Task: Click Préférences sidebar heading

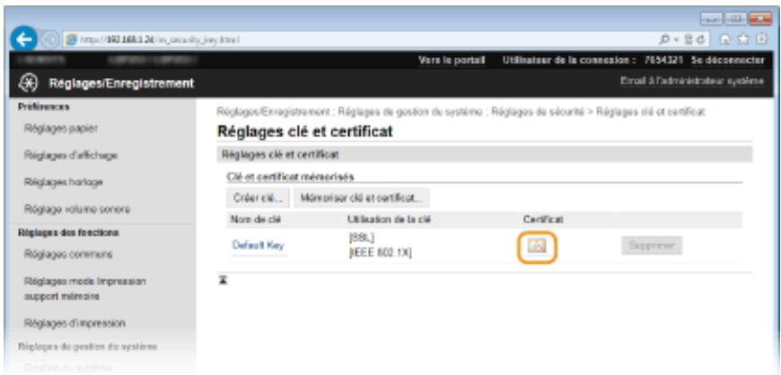Action: [x=43, y=107]
